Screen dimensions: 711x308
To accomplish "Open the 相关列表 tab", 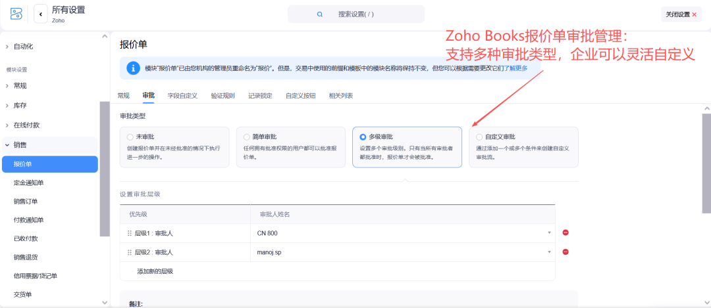I will click(x=341, y=95).
